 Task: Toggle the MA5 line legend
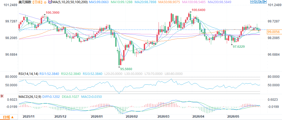point(99,2)
